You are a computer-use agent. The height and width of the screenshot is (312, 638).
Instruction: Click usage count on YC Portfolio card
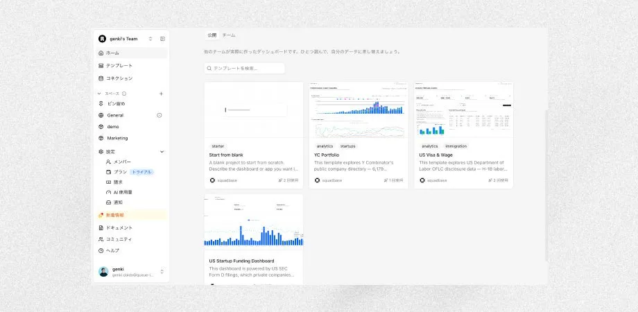[393, 180]
